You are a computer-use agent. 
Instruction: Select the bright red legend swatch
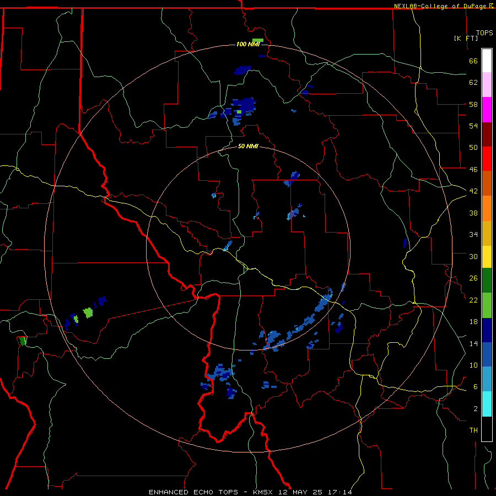click(487, 159)
